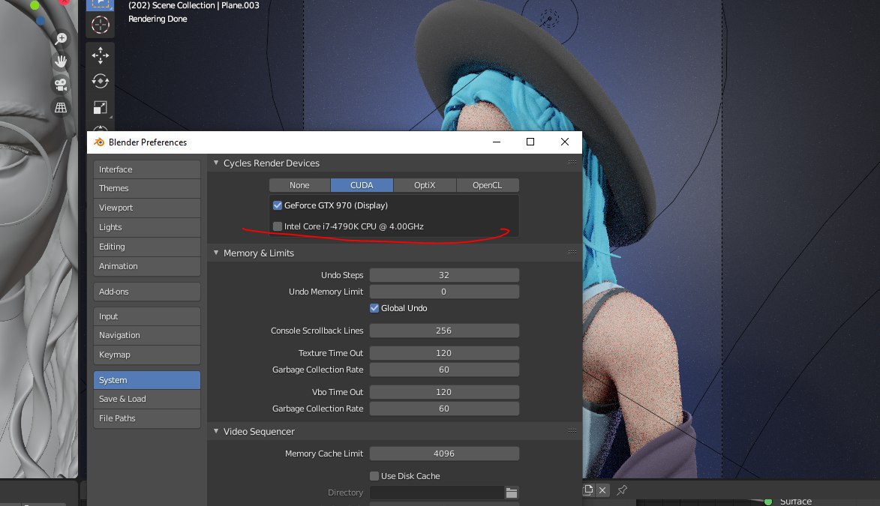Click the Memory & Limits panel drag grip

click(x=572, y=253)
